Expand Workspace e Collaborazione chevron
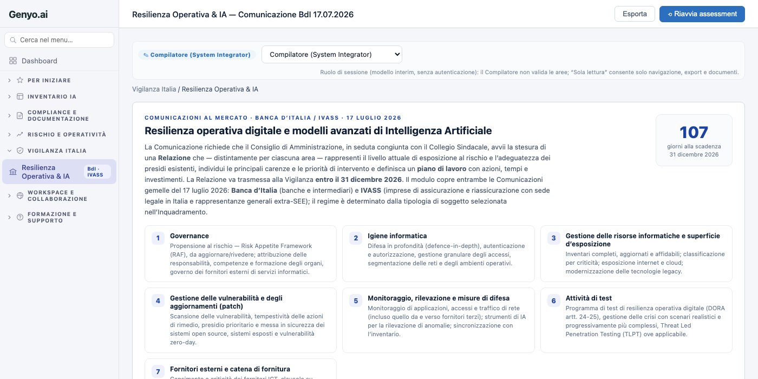The height and width of the screenshot is (379, 758). (x=9, y=195)
